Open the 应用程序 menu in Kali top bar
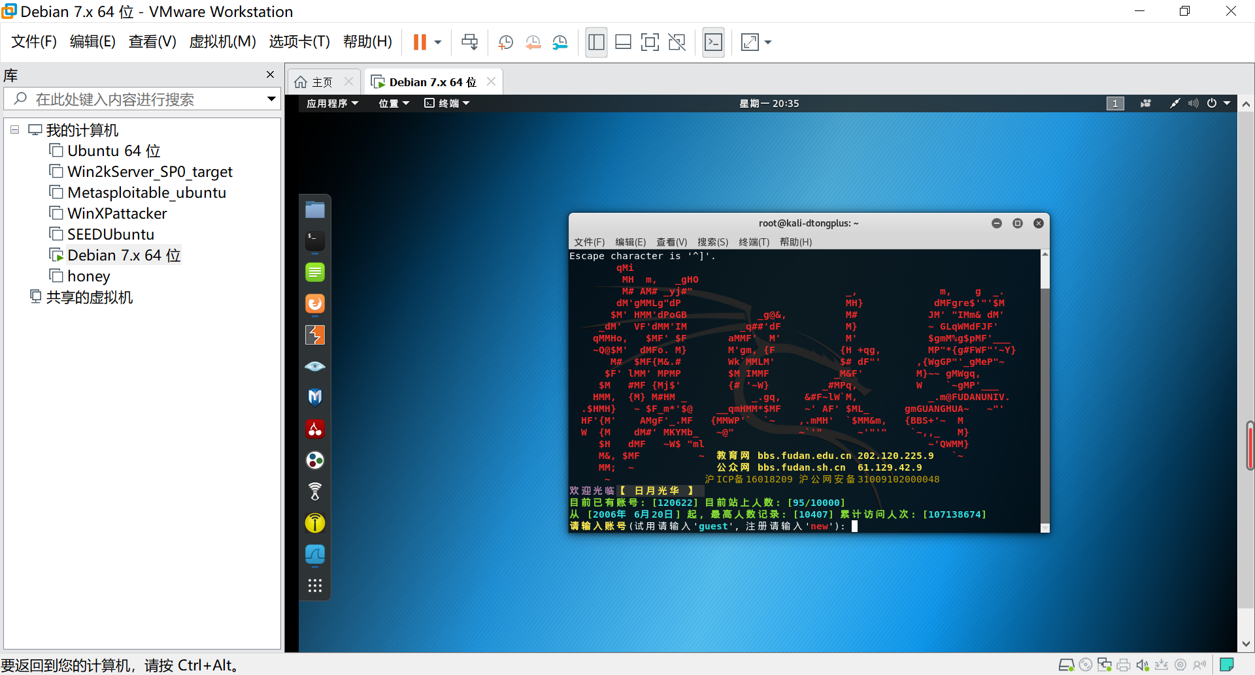1255x675 pixels. tap(333, 103)
